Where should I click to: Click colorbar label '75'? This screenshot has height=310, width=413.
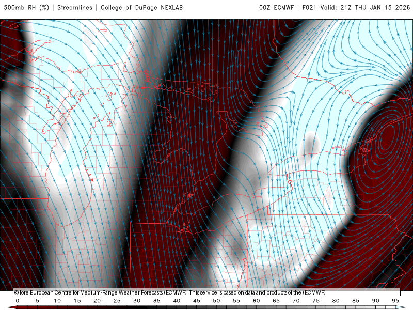pos(316,301)
